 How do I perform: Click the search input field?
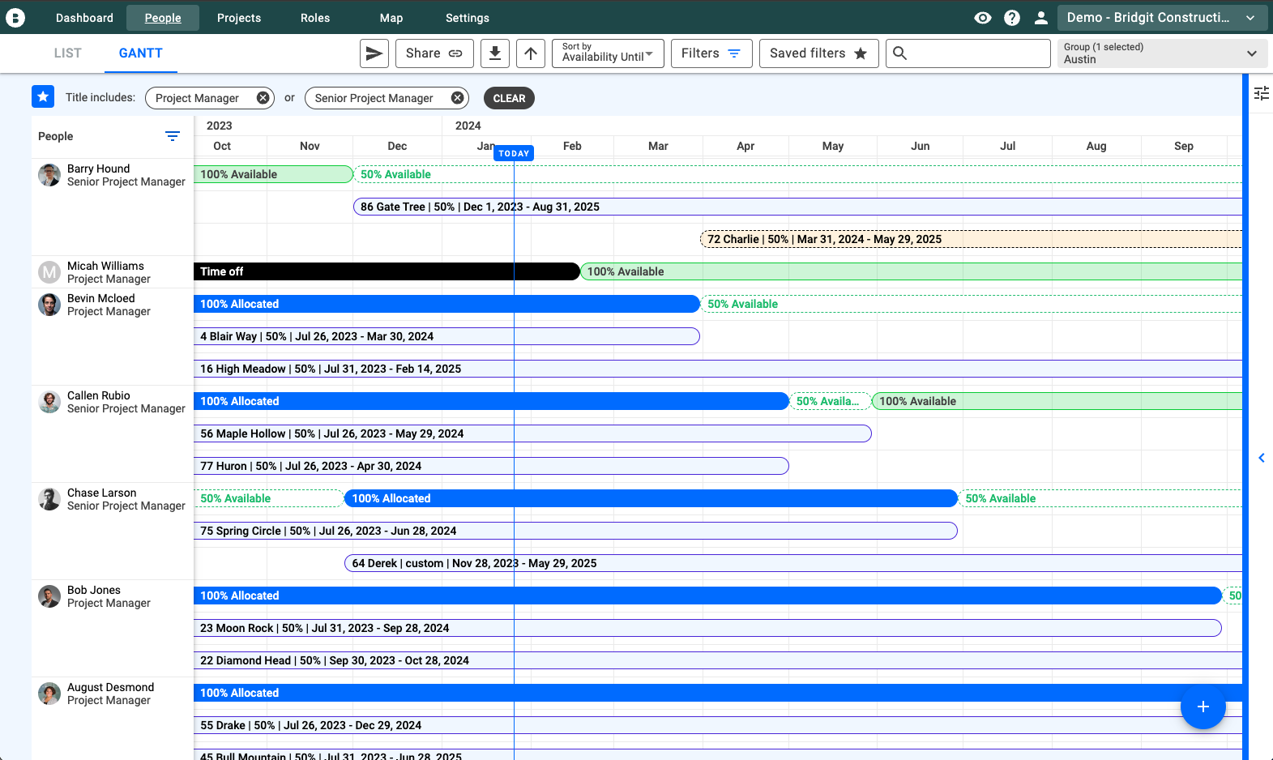pyautogui.click(x=976, y=53)
